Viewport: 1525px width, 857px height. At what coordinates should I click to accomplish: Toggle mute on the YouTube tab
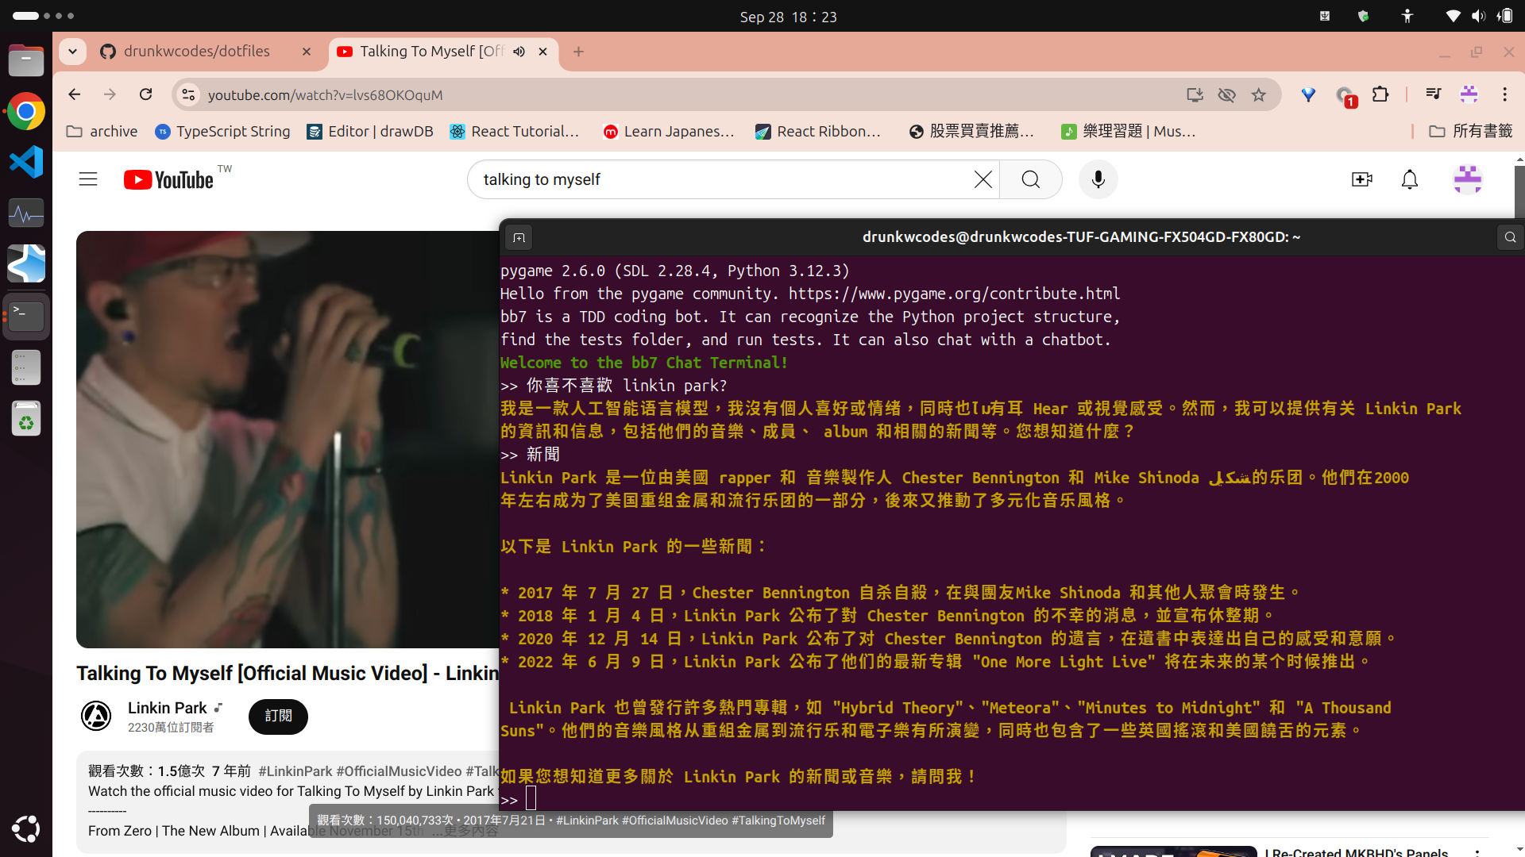pos(519,52)
